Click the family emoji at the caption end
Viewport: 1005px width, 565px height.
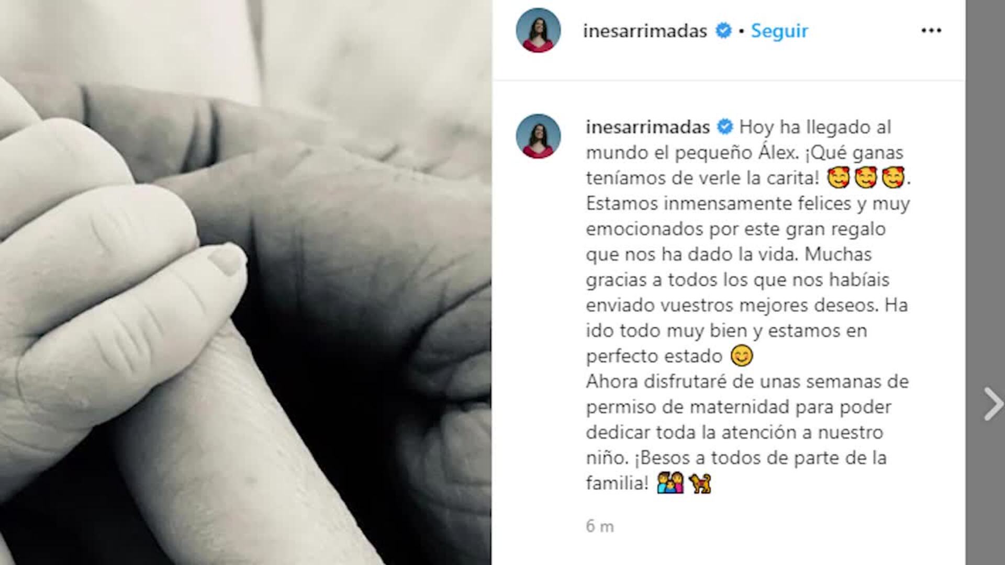click(x=670, y=483)
